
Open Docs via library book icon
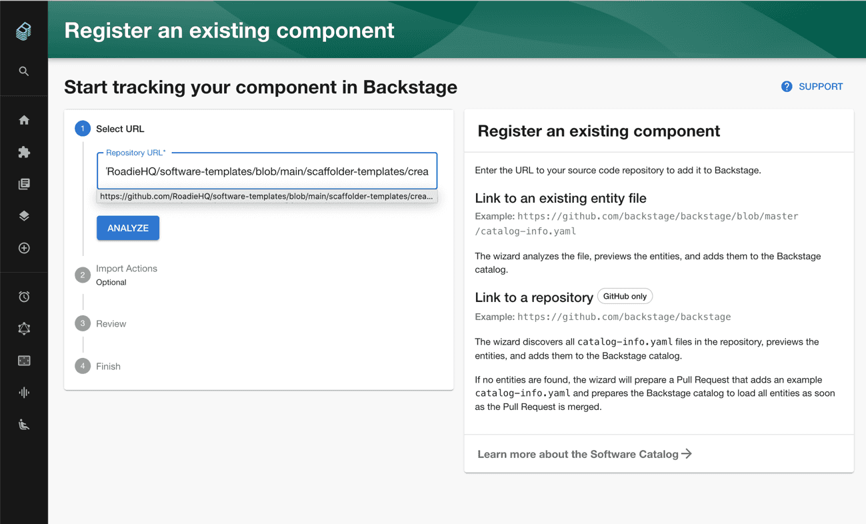[24, 184]
